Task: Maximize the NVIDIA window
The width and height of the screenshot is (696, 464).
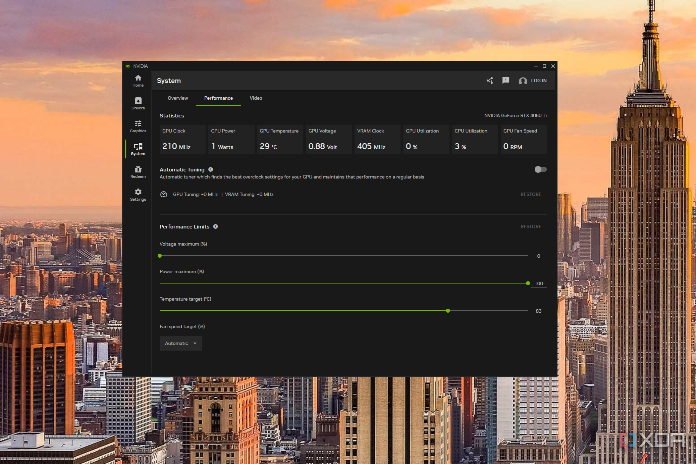Action: (x=544, y=66)
